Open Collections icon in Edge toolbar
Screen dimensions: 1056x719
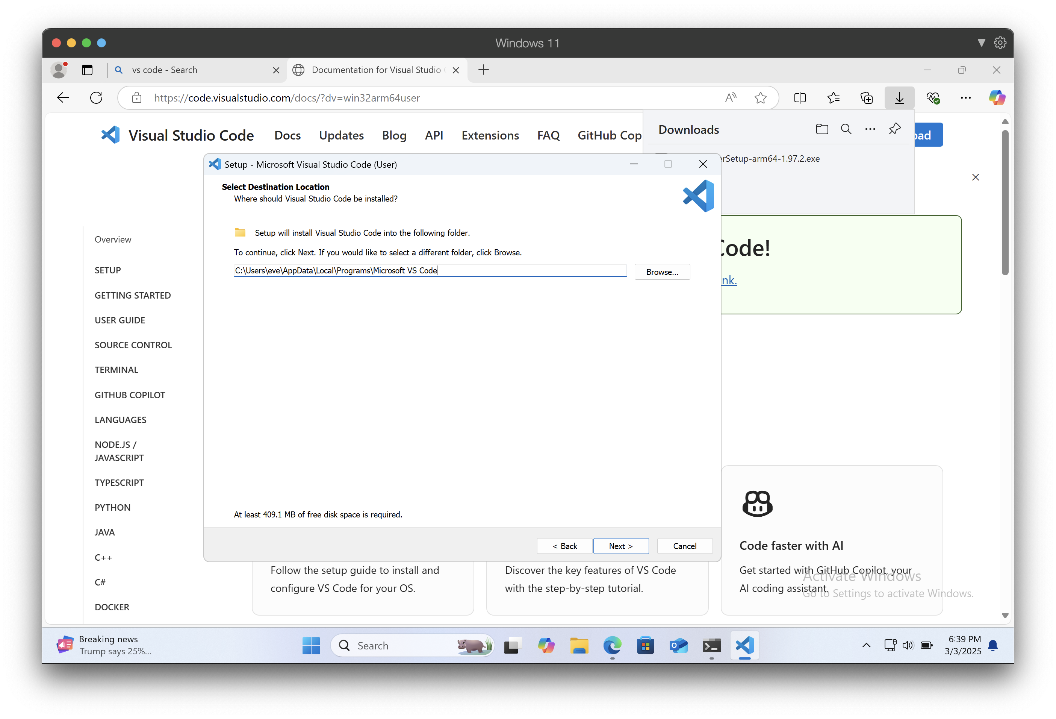coord(867,98)
